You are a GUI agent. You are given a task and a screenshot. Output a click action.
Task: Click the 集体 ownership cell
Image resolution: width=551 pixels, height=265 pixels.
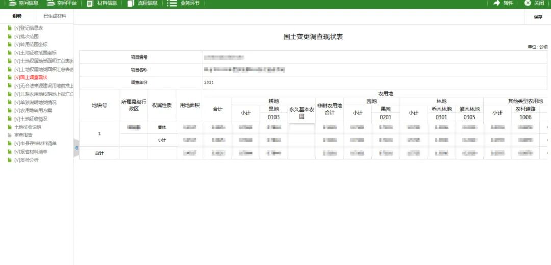[162, 128]
